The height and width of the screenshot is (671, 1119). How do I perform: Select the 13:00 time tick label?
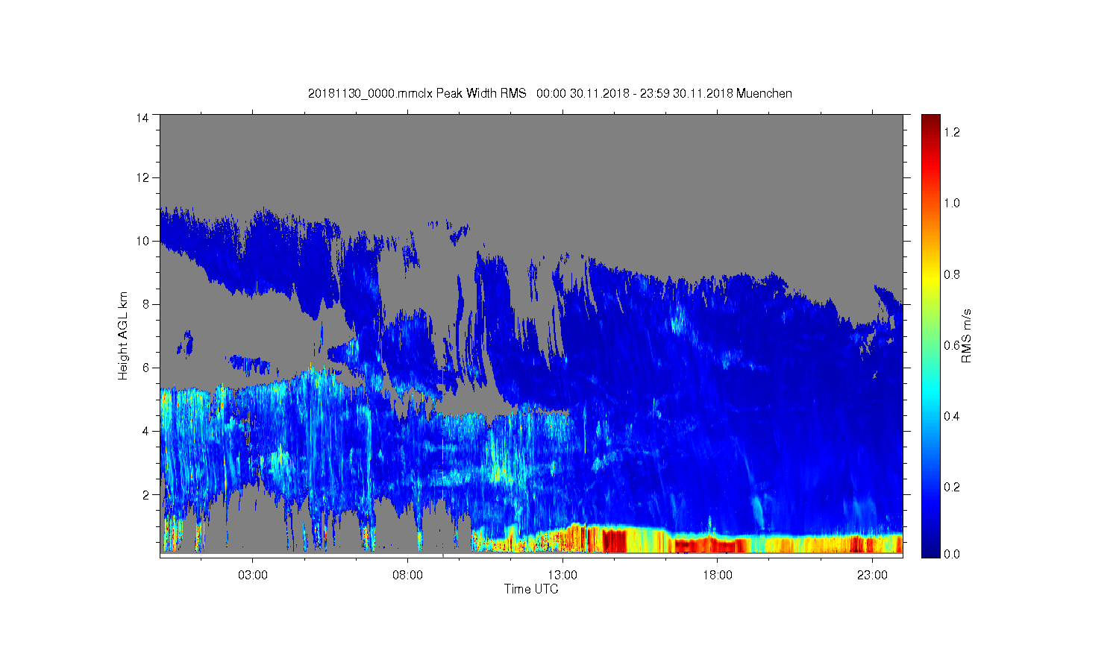click(x=562, y=576)
